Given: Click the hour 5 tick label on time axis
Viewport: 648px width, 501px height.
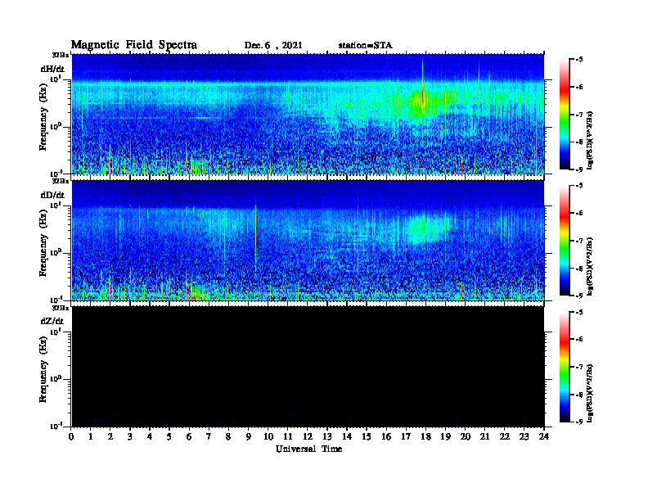Looking at the screenshot, I should 169,436.
